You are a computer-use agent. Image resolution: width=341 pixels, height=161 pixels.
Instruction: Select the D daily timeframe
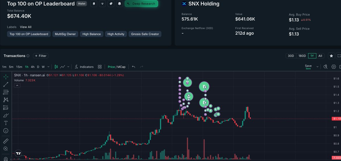(38, 67)
